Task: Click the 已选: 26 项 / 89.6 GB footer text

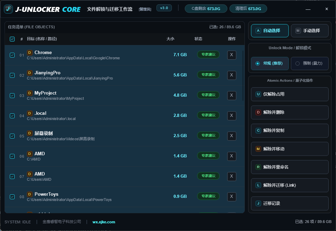Action: (x=313, y=222)
